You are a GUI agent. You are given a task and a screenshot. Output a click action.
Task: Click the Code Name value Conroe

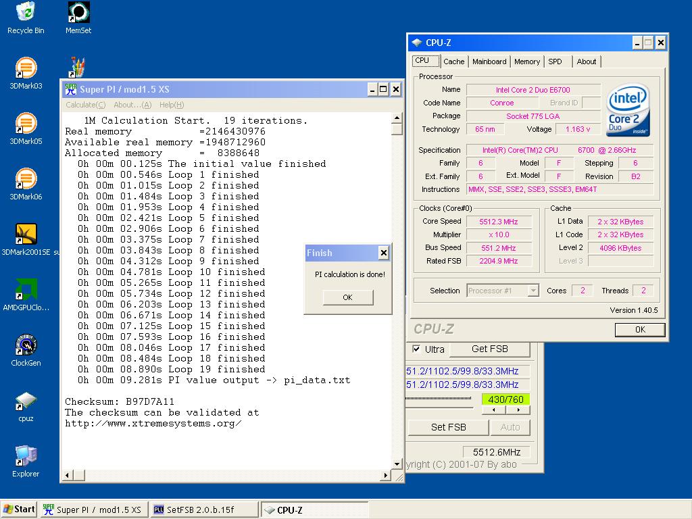tap(502, 103)
